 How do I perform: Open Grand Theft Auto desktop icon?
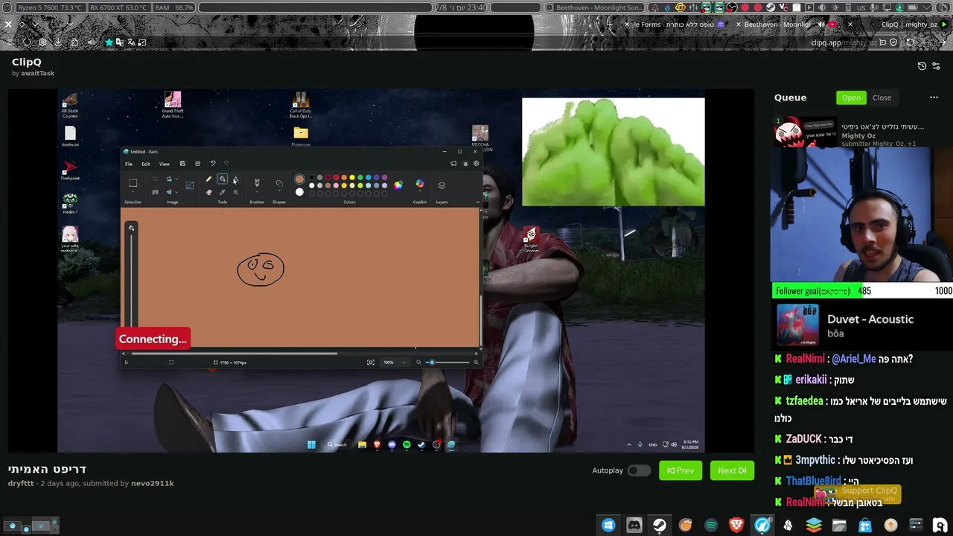(x=173, y=105)
